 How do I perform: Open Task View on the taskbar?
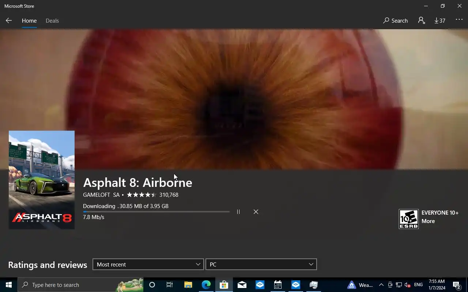(x=170, y=285)
